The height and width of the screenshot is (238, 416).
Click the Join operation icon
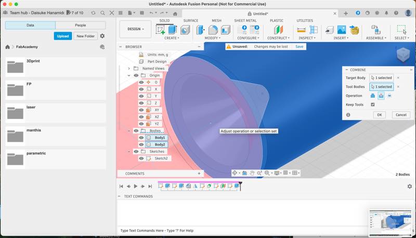[372, 96]
